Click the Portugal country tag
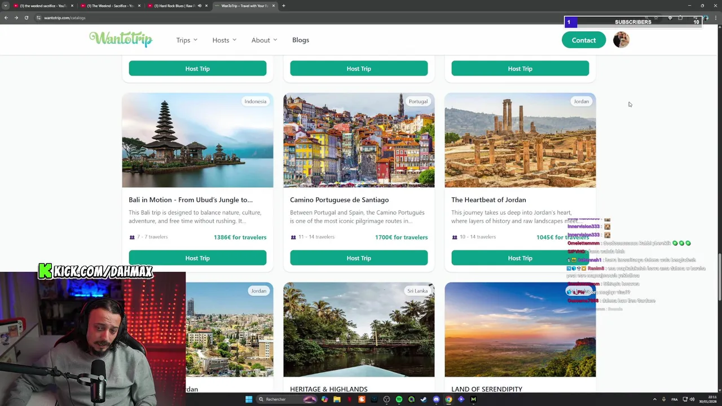This screenshot has width=722, height=406. click(x=418, y=101)
